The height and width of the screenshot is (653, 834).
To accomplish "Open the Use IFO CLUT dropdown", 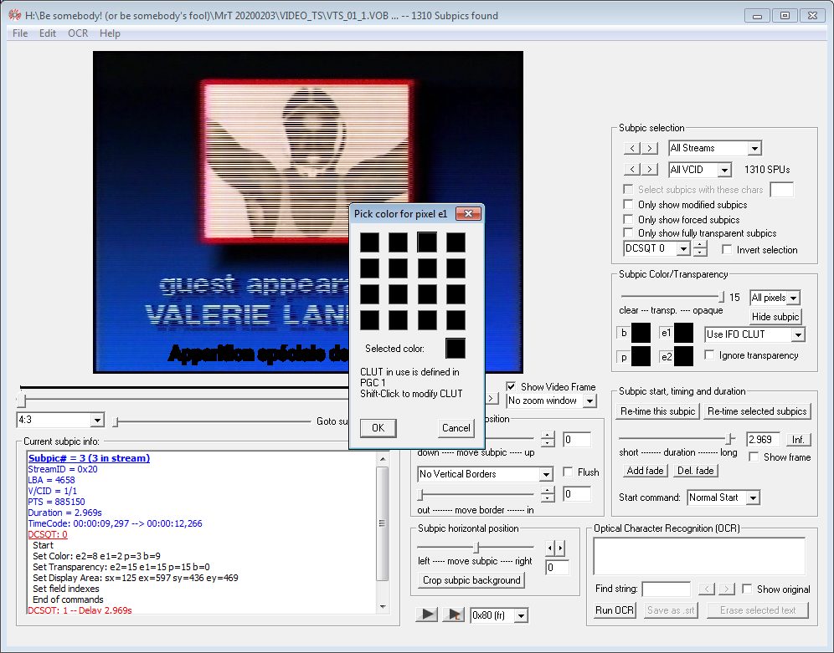I will 798,334.
